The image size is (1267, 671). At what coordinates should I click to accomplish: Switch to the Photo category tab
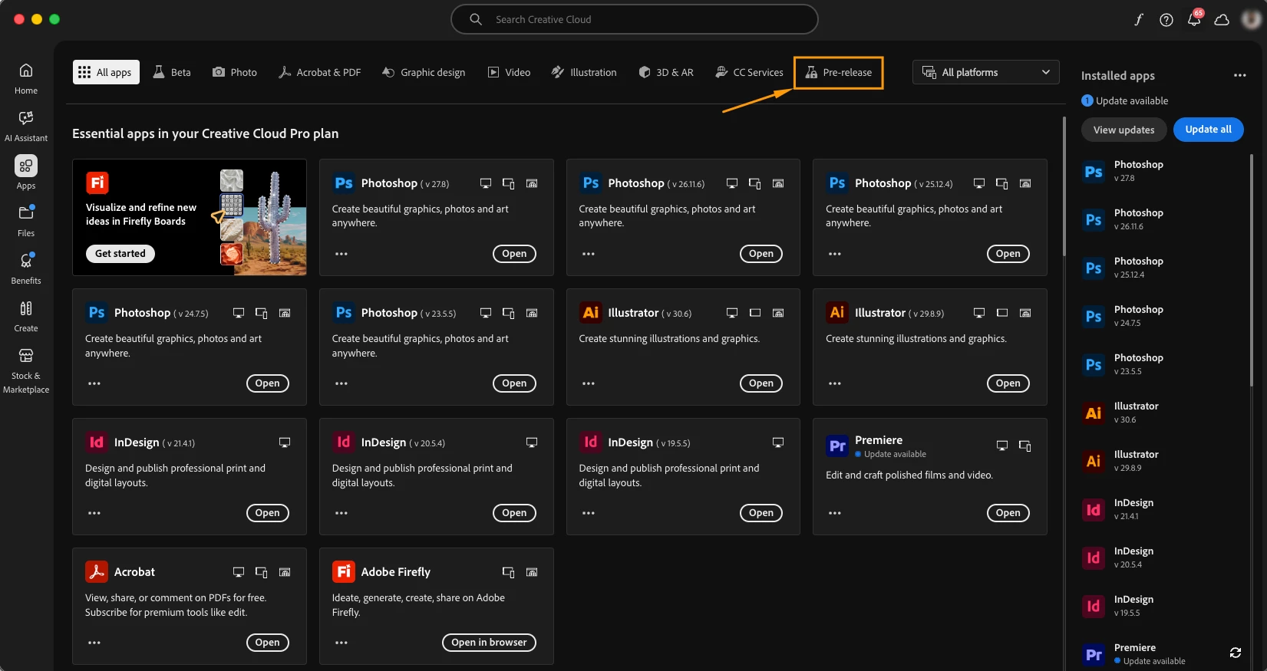click(235, 72)
